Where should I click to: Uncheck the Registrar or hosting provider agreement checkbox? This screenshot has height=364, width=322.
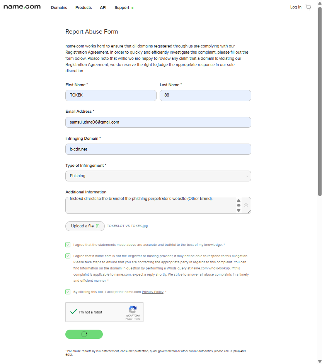68,256
